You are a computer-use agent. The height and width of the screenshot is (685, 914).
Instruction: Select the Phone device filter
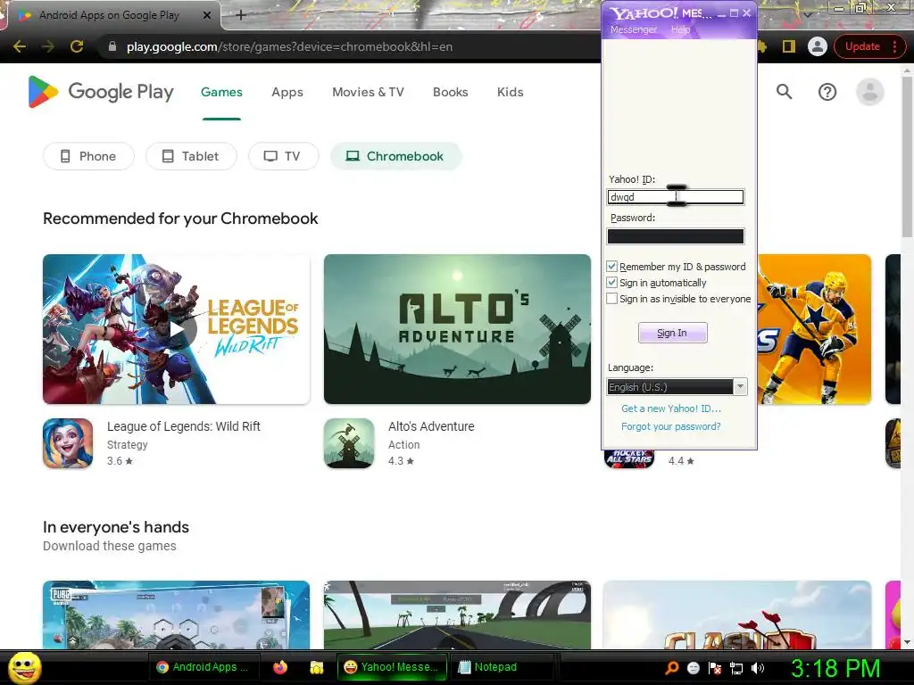pos(88,156)
